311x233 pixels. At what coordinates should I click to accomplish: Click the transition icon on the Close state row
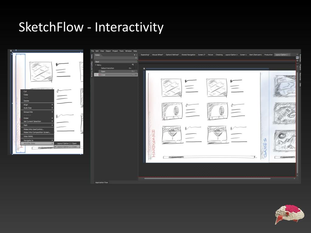click(132, 75)
